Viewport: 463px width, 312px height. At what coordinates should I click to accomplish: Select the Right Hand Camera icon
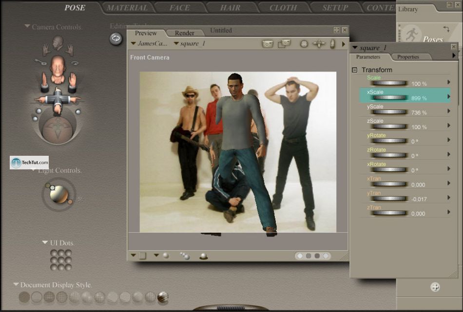[x=69, y=50]
